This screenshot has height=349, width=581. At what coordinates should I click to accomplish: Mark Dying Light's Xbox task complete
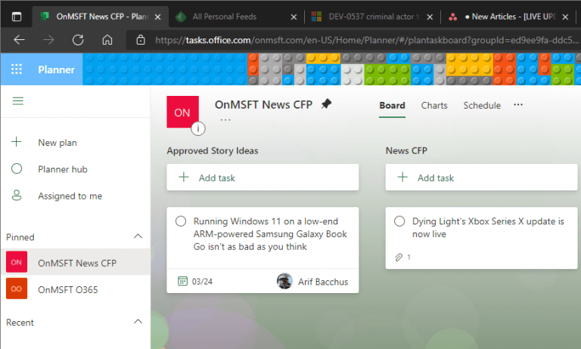click(x=399, y=221)
